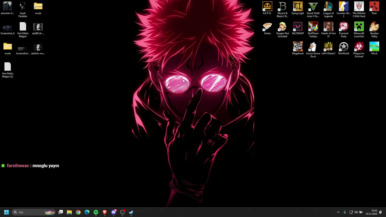Select the mods folder beside Siyah Perdeler
Image resolution: width=386 pixels, height=217 pixels.
38,8
